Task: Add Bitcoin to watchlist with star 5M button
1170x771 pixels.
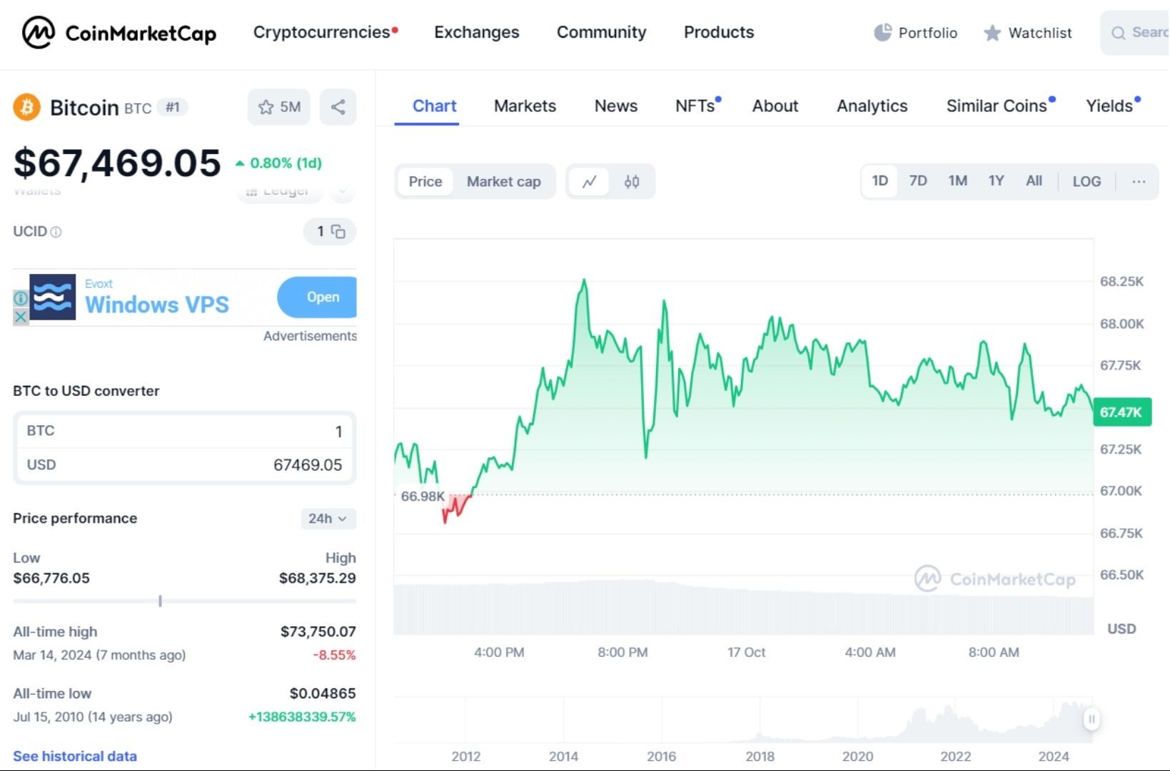Action: coord(278,107)
